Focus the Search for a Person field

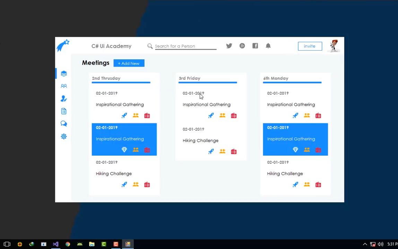click(x=185, y=46)
